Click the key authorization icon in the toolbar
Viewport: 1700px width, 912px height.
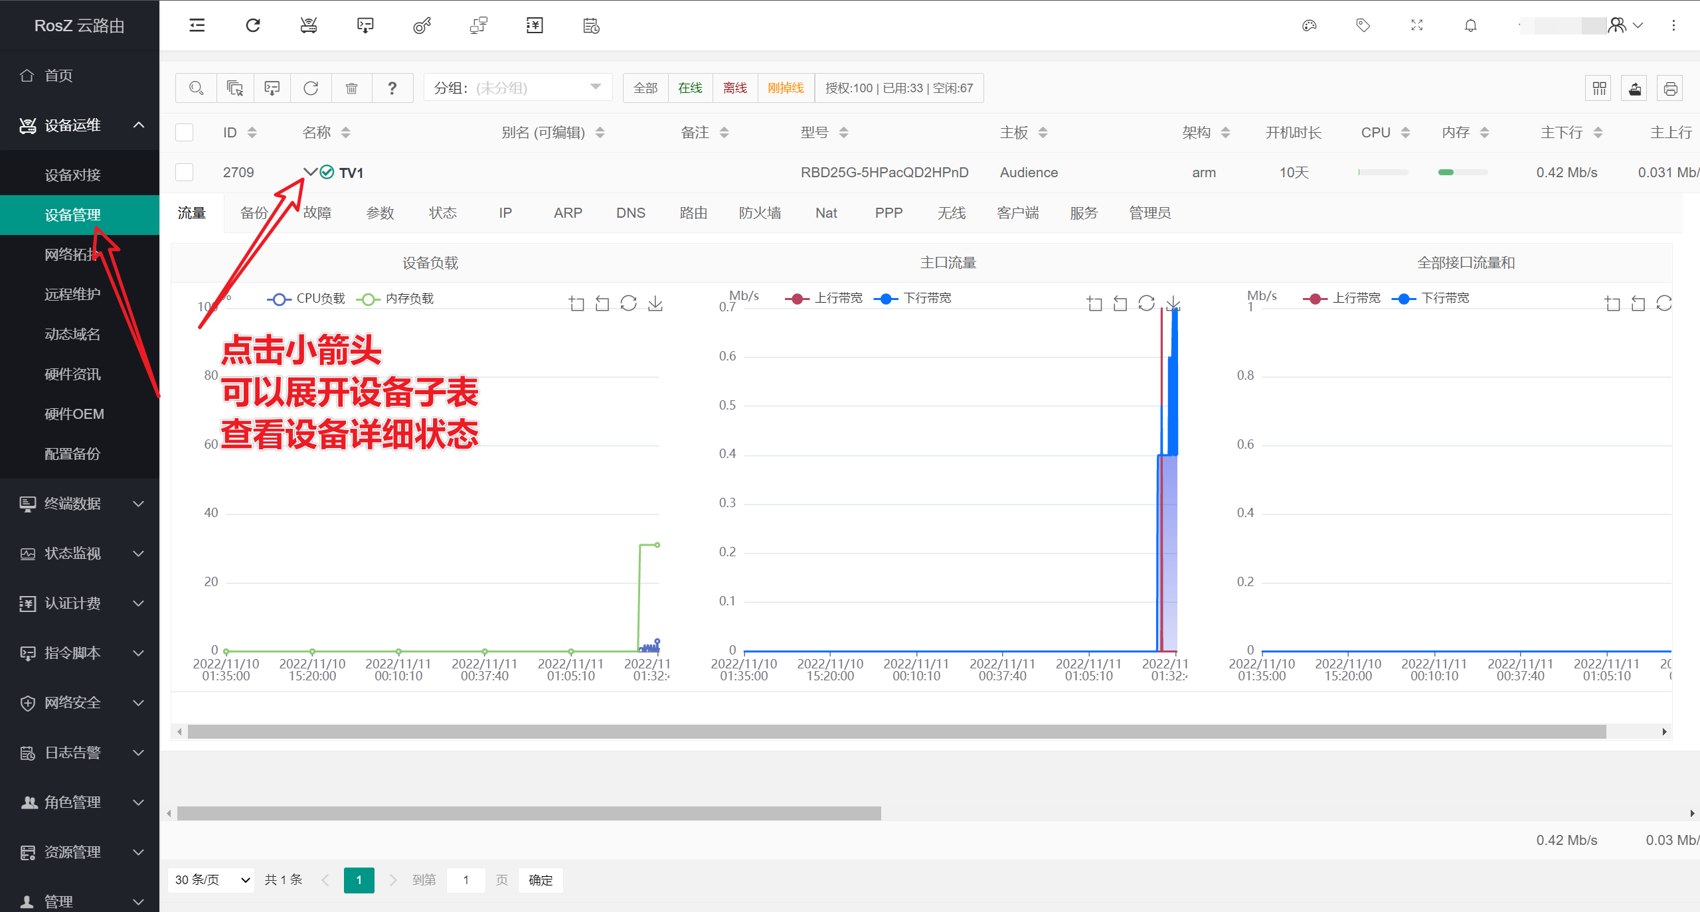click(422, 25)
